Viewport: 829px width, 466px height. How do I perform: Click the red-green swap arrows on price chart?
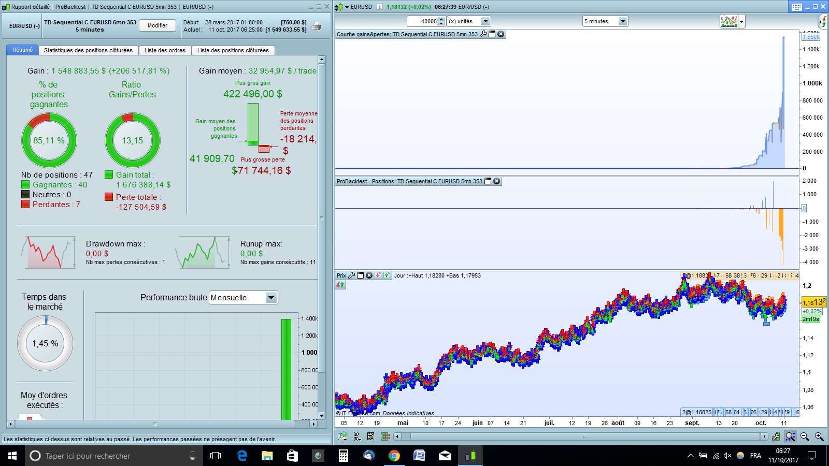click(x=340, y=285)
